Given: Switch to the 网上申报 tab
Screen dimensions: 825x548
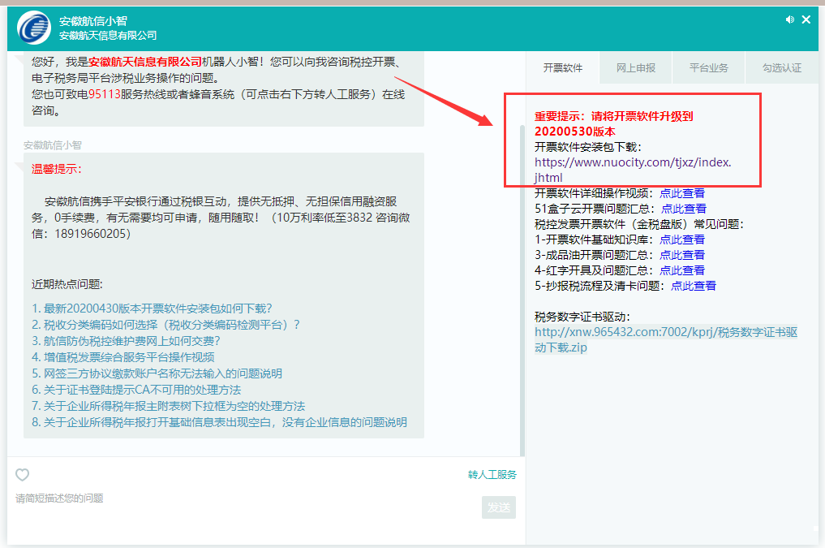Looking at the screenshot, I should [x=636, y=68].
